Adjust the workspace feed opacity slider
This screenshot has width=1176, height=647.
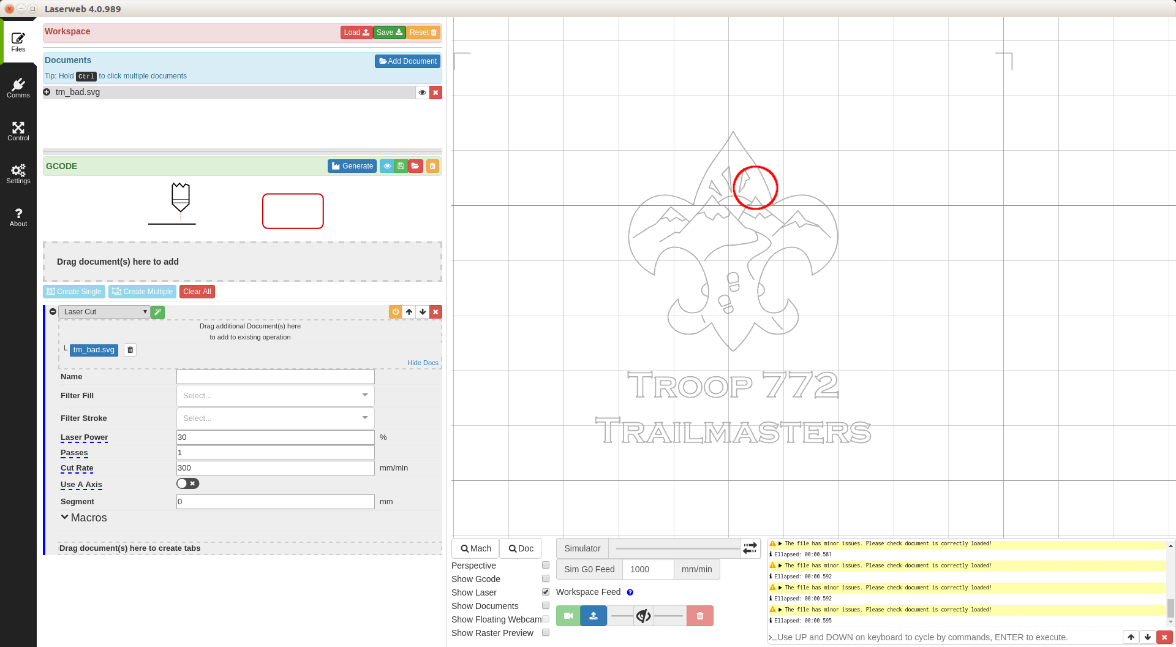coord(647,616)
